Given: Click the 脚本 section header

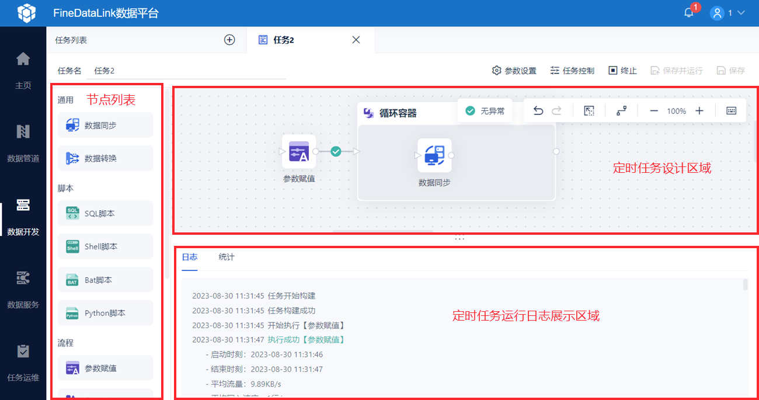Looking at the screenshot, I should coord(65,189).
